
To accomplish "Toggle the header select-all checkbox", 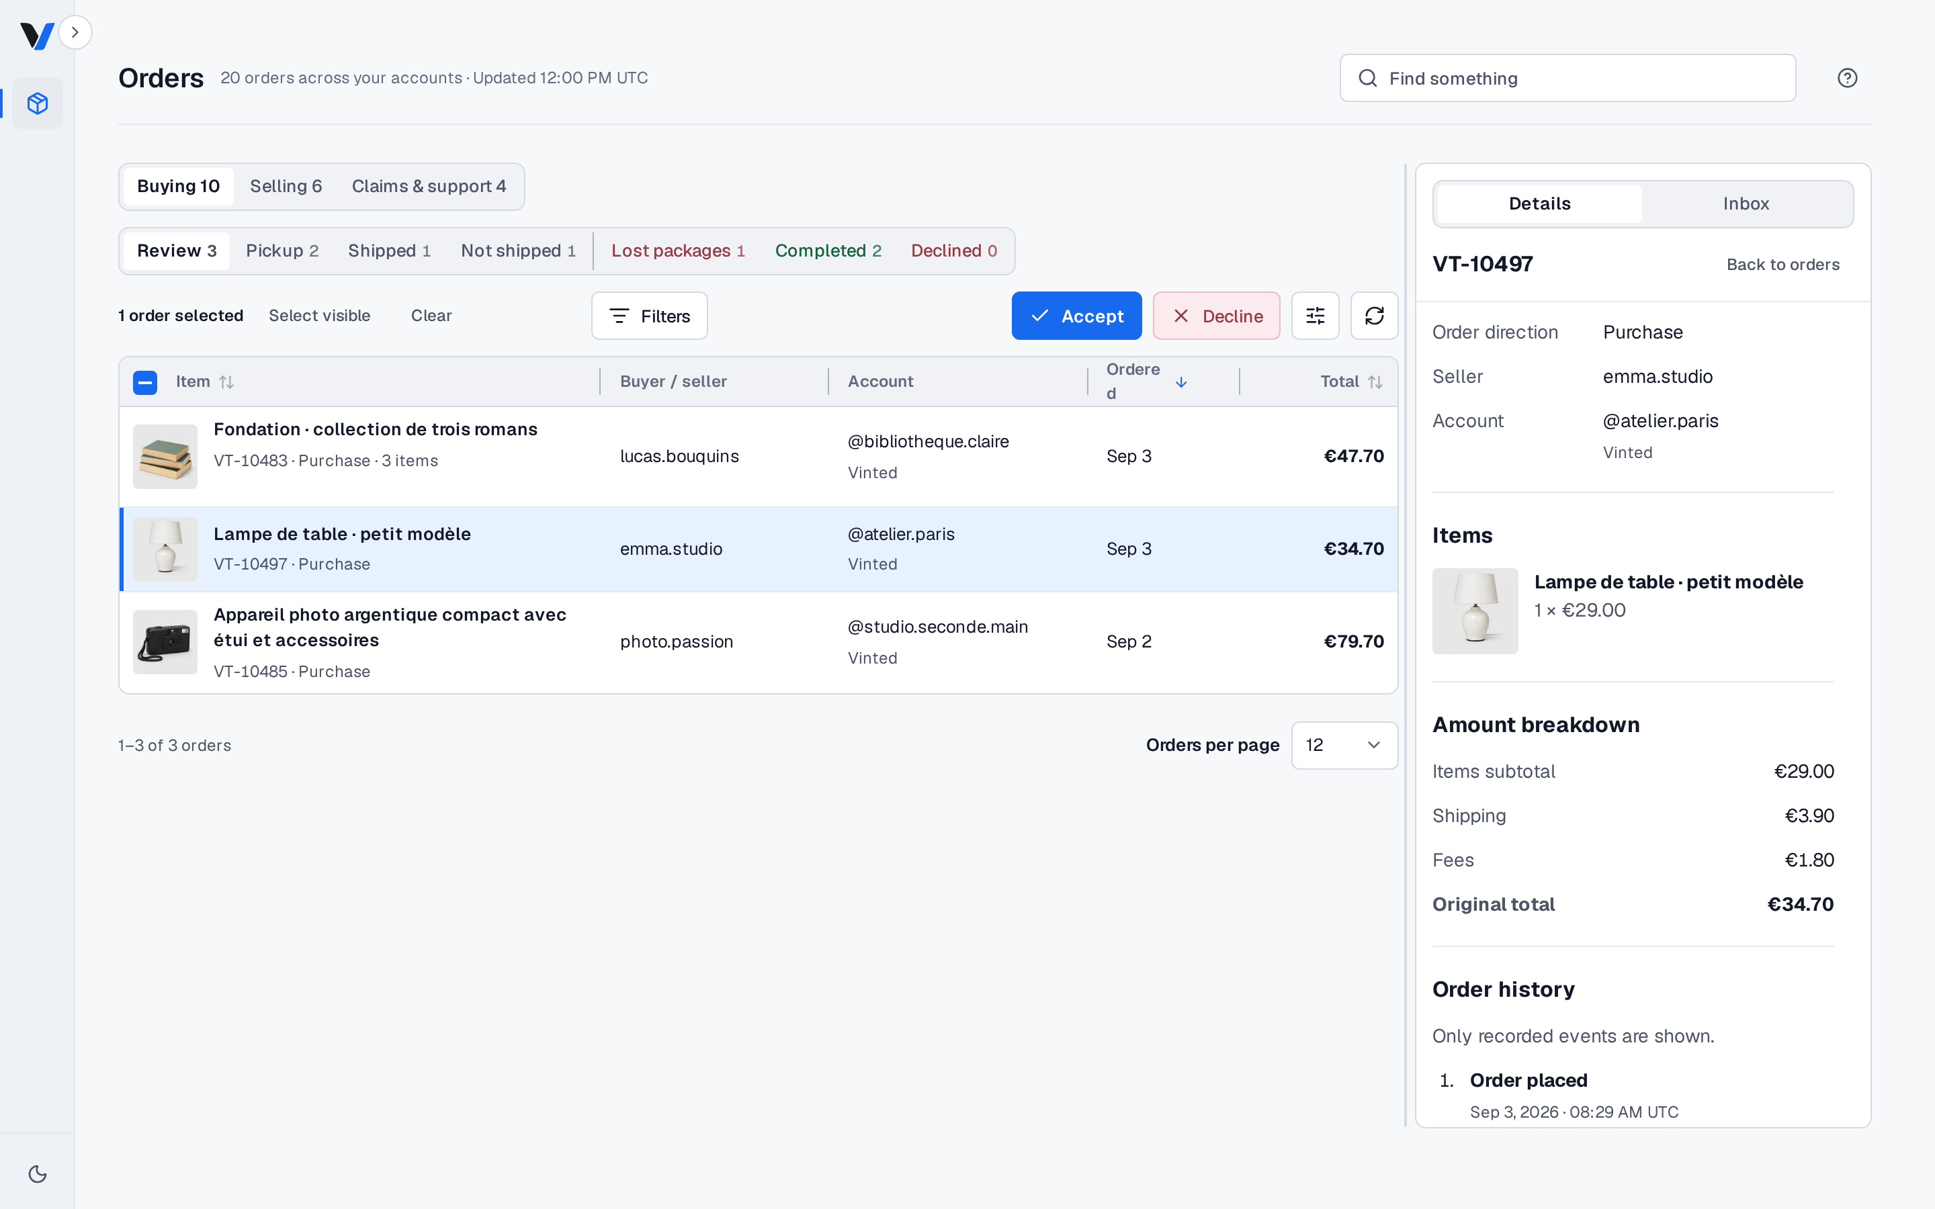I will click(144, 382).
